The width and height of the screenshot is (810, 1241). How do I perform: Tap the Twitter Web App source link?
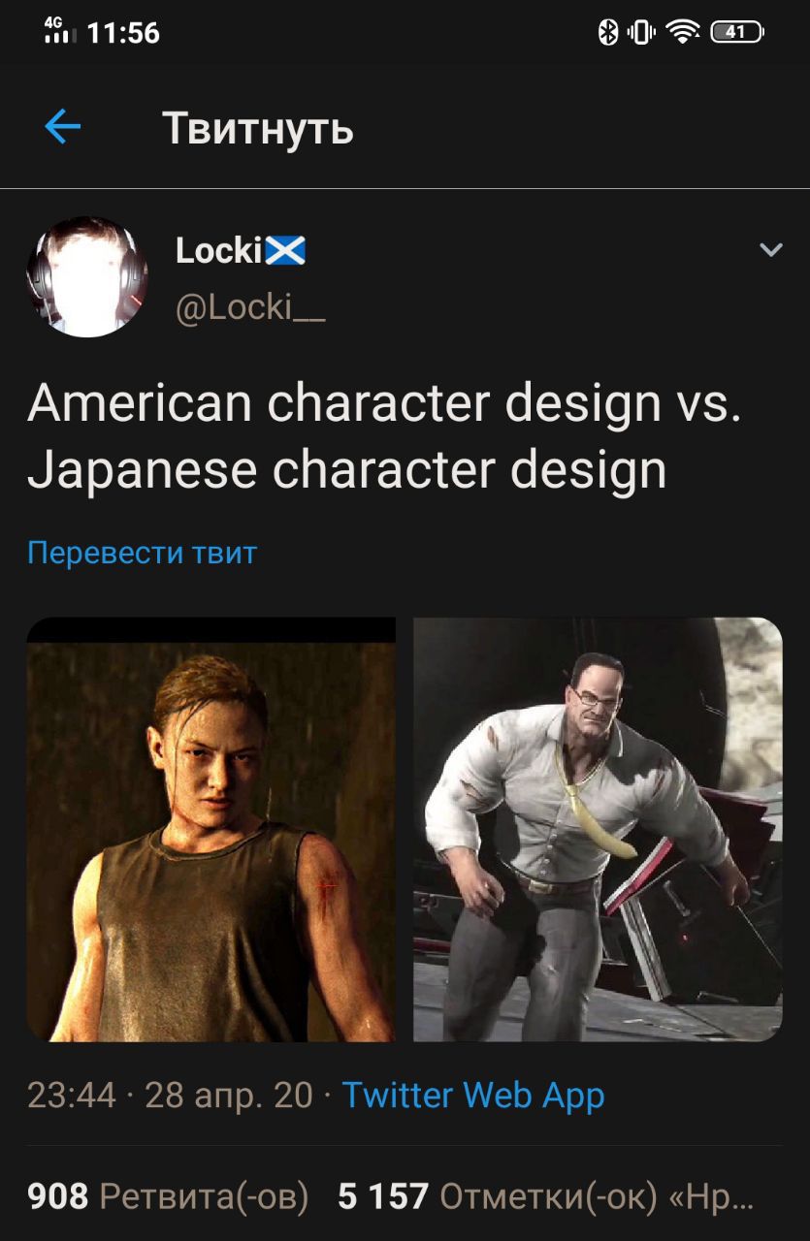pyautogui.click(x=473, y=1096)
